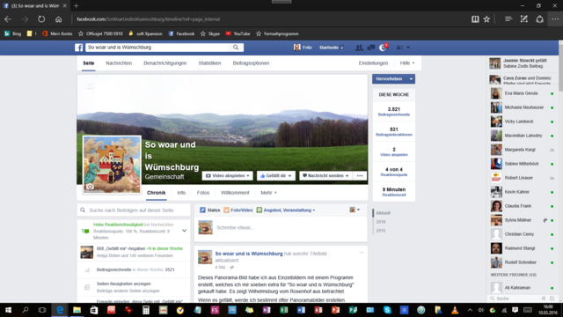Open Edge reading view icon
Viewport: 563px width, 317px height.
[475, 19]
